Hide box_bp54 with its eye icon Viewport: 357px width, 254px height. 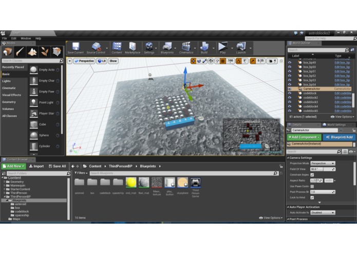click(290, 84)
